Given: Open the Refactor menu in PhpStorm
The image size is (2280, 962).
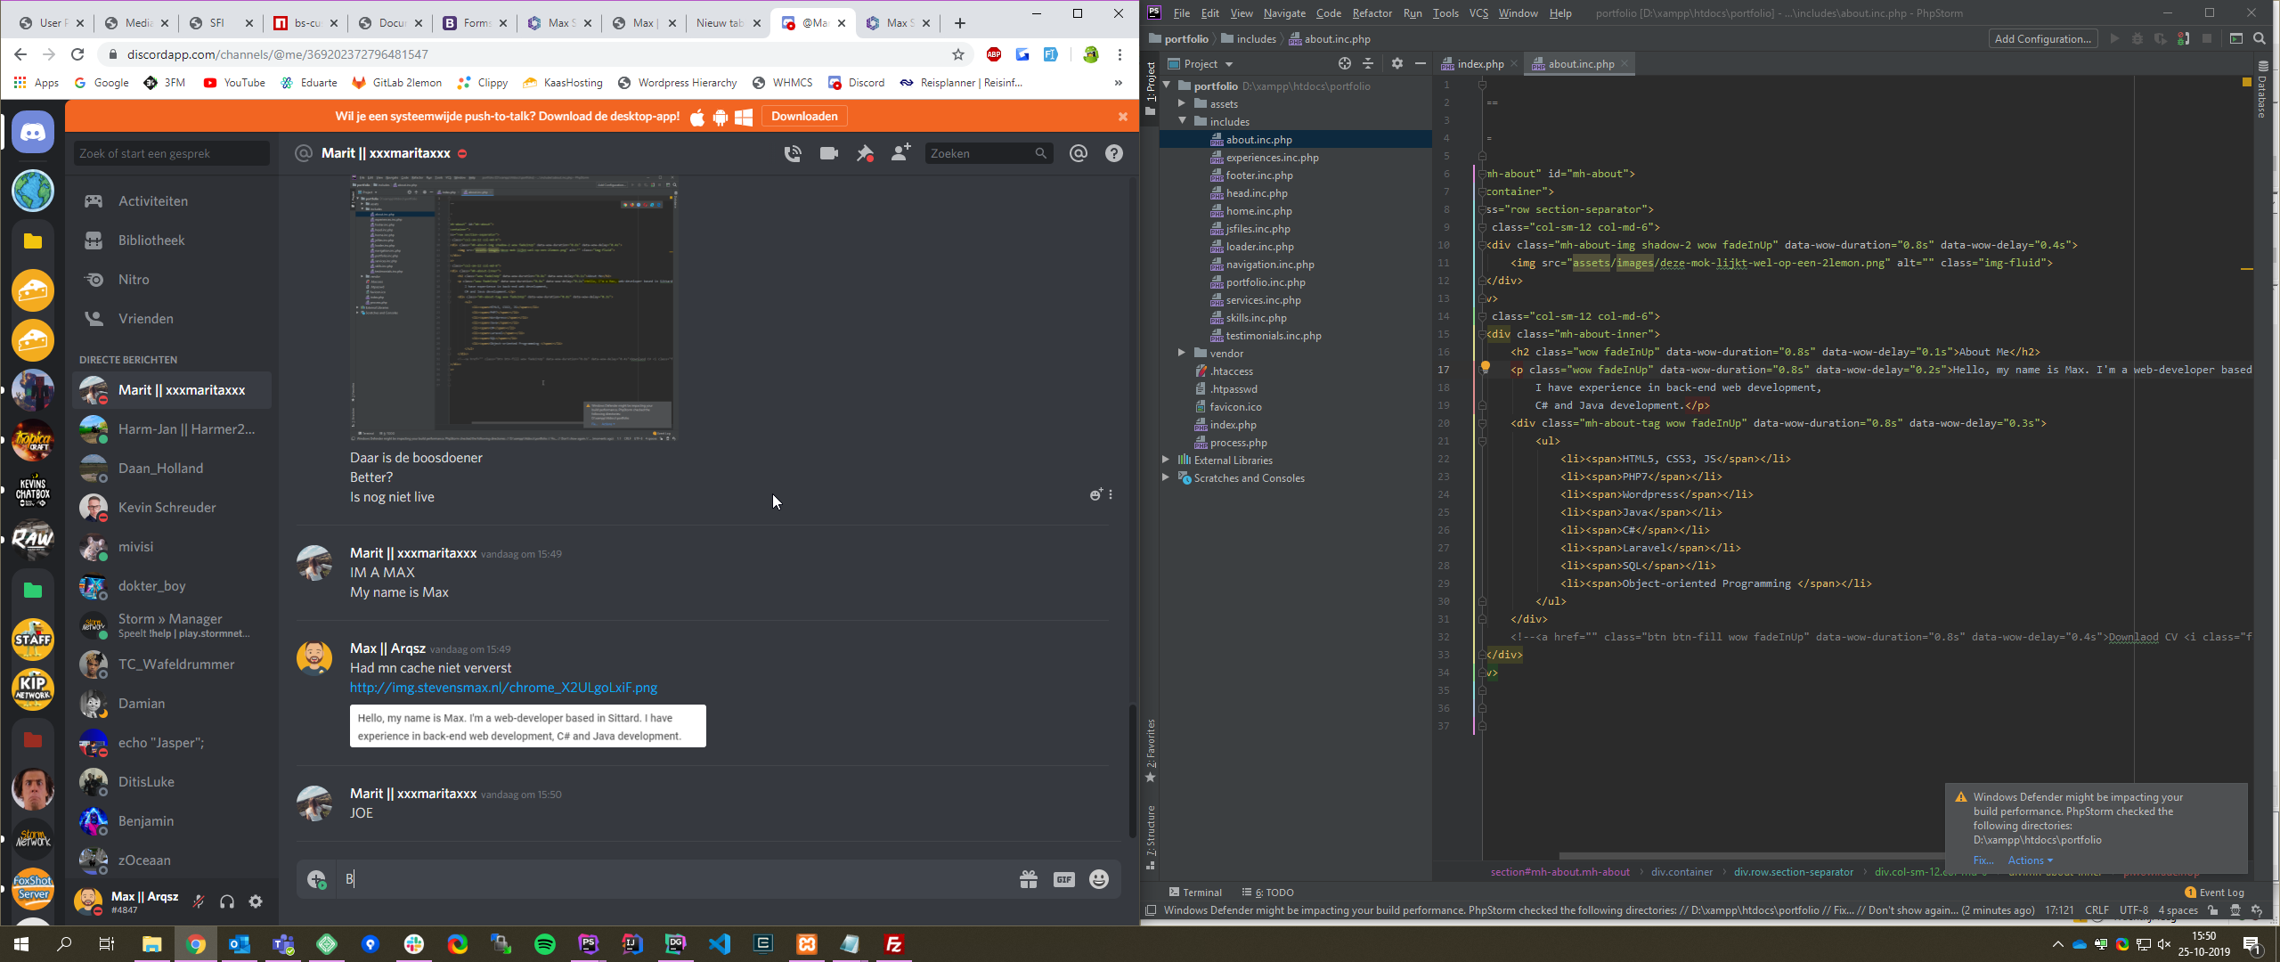Looking at the screenshot, I should tap(1372, 12).
